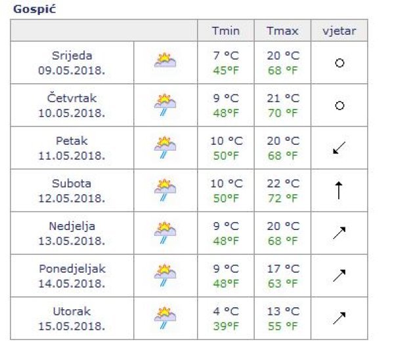Image resolution: width=394 pixels, height=346 pixels.
Task: Click the Ponedjeljak 14.05.2018. date cell
Action: [72, 275]
